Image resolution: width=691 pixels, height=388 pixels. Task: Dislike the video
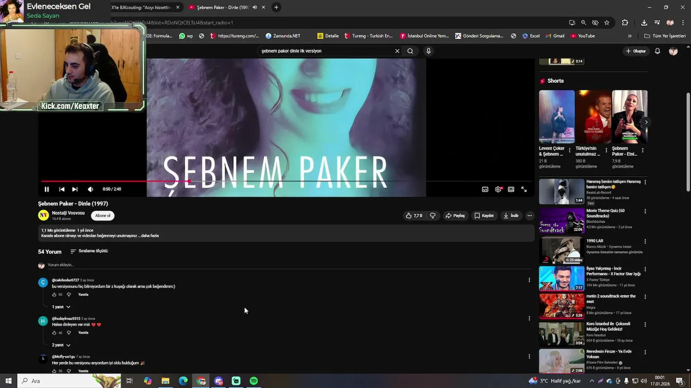tap(432, 216)
